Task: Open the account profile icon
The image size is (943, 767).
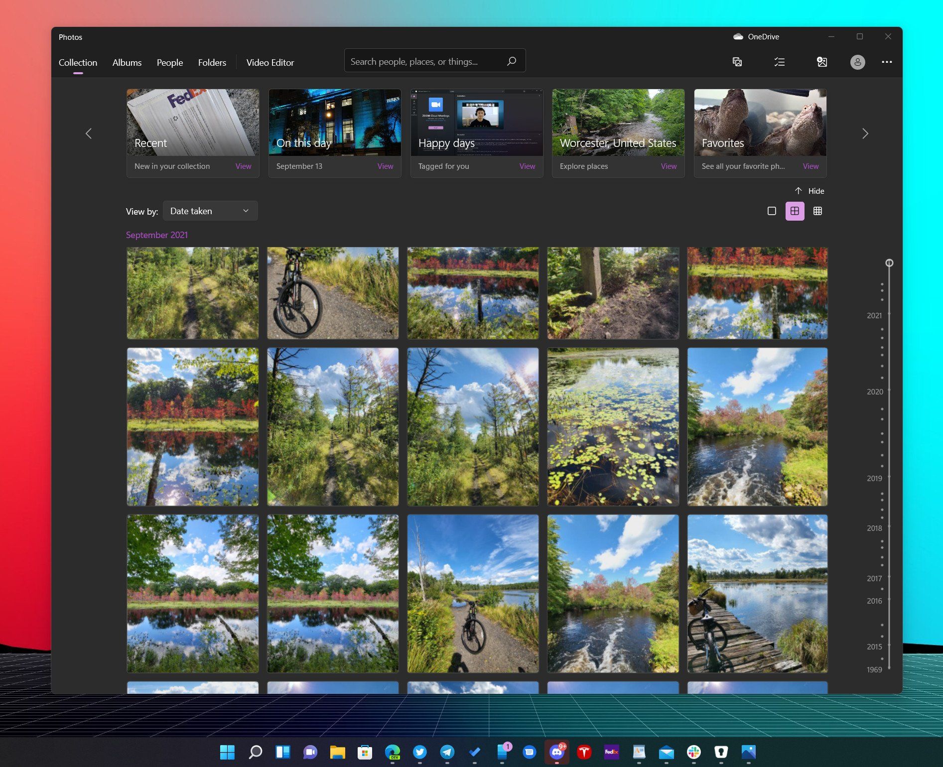Action: coord(857,62)
